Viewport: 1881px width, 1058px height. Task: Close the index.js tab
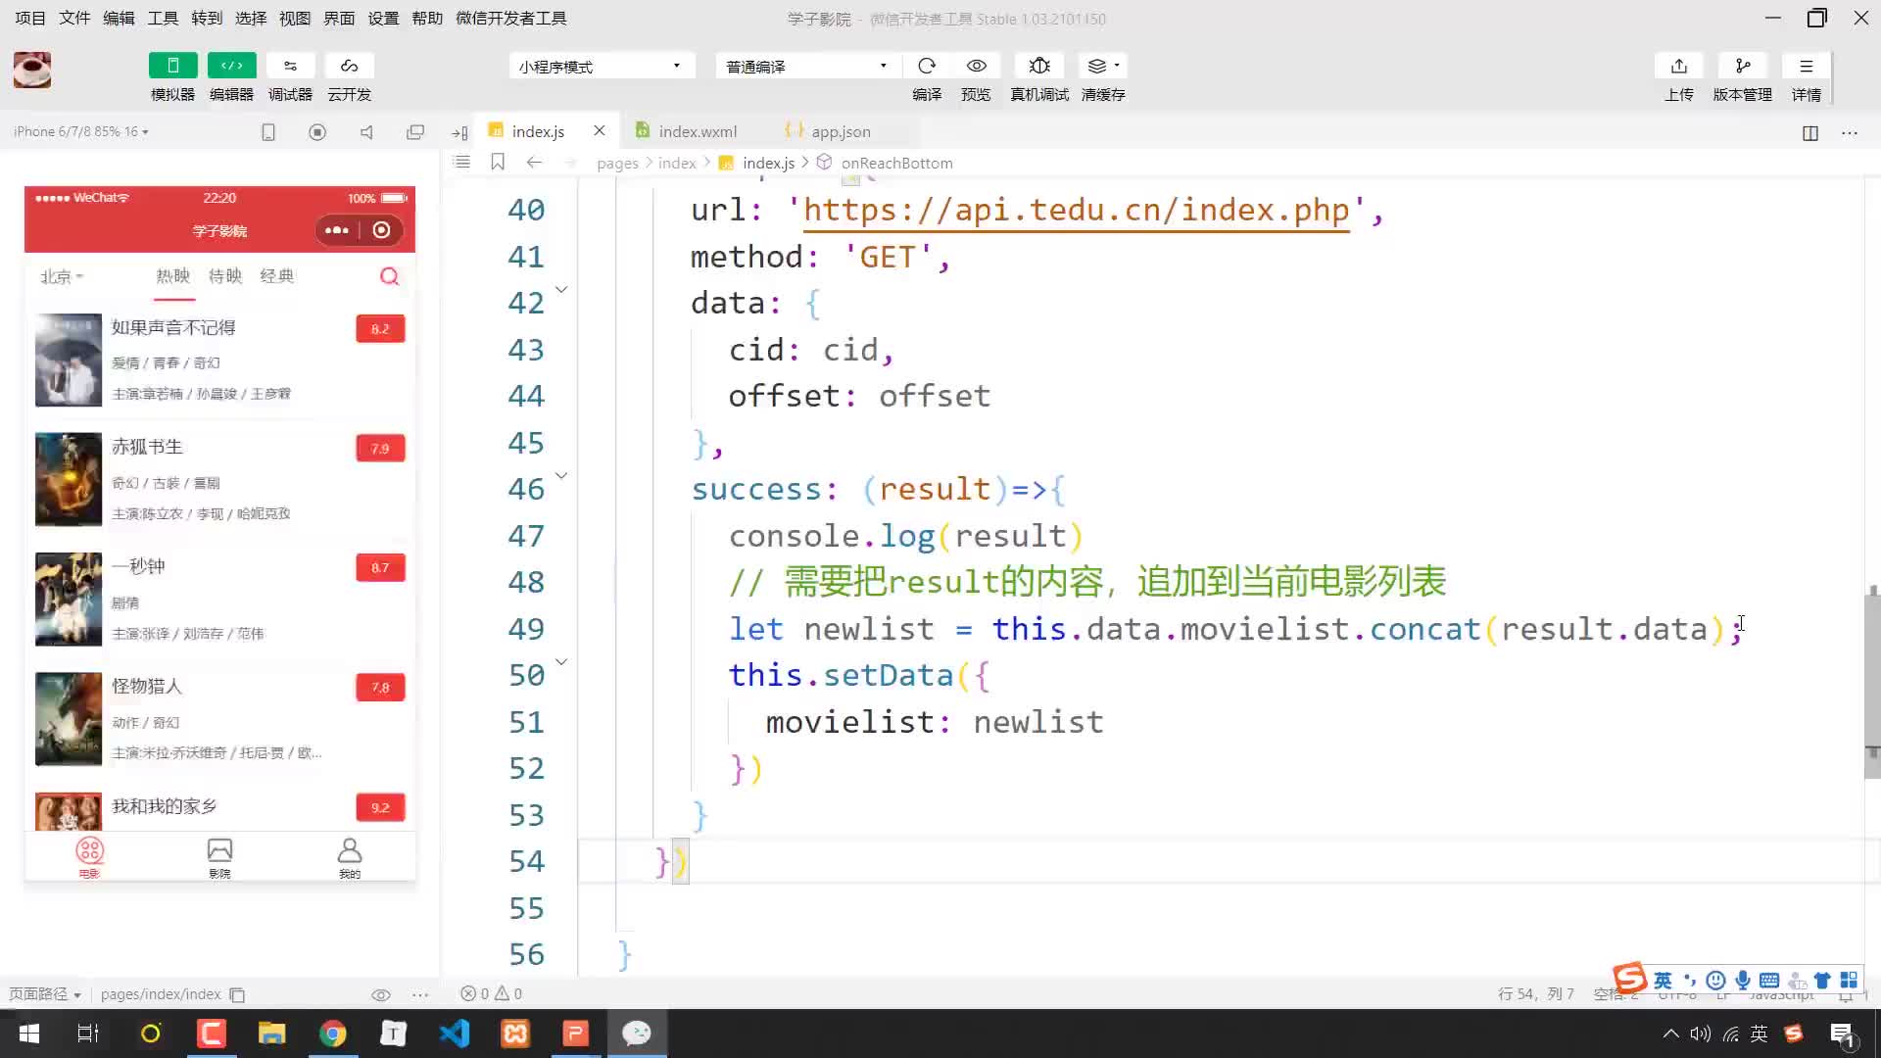coord(600,130)
